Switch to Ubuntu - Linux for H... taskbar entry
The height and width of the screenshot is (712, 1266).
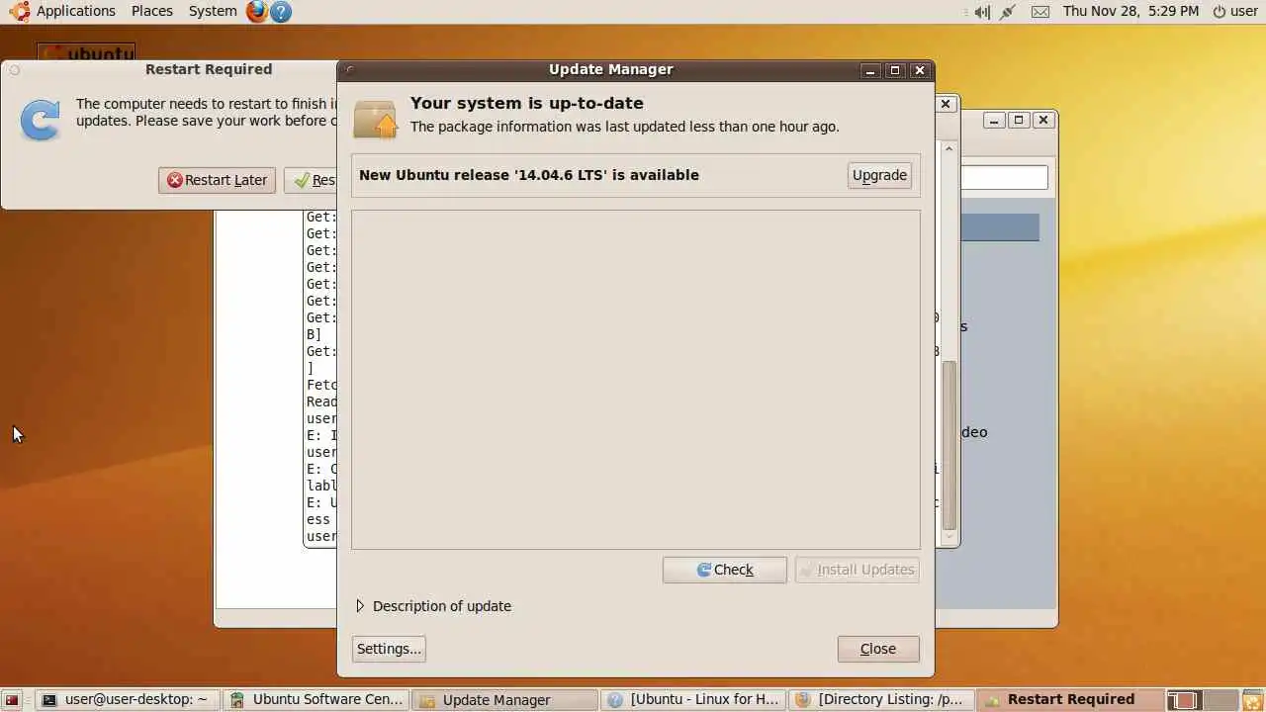pyautogui.click(x=692, y=700)
